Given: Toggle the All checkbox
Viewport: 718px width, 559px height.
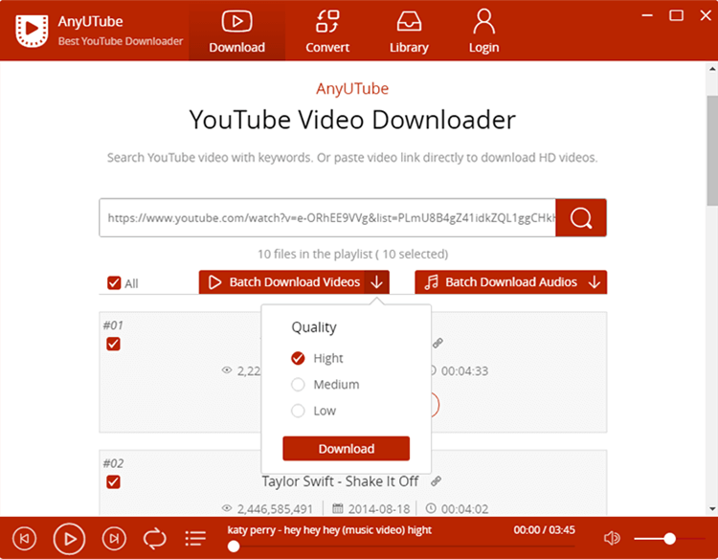Looking at the screenshot, I should pos(114,283).
